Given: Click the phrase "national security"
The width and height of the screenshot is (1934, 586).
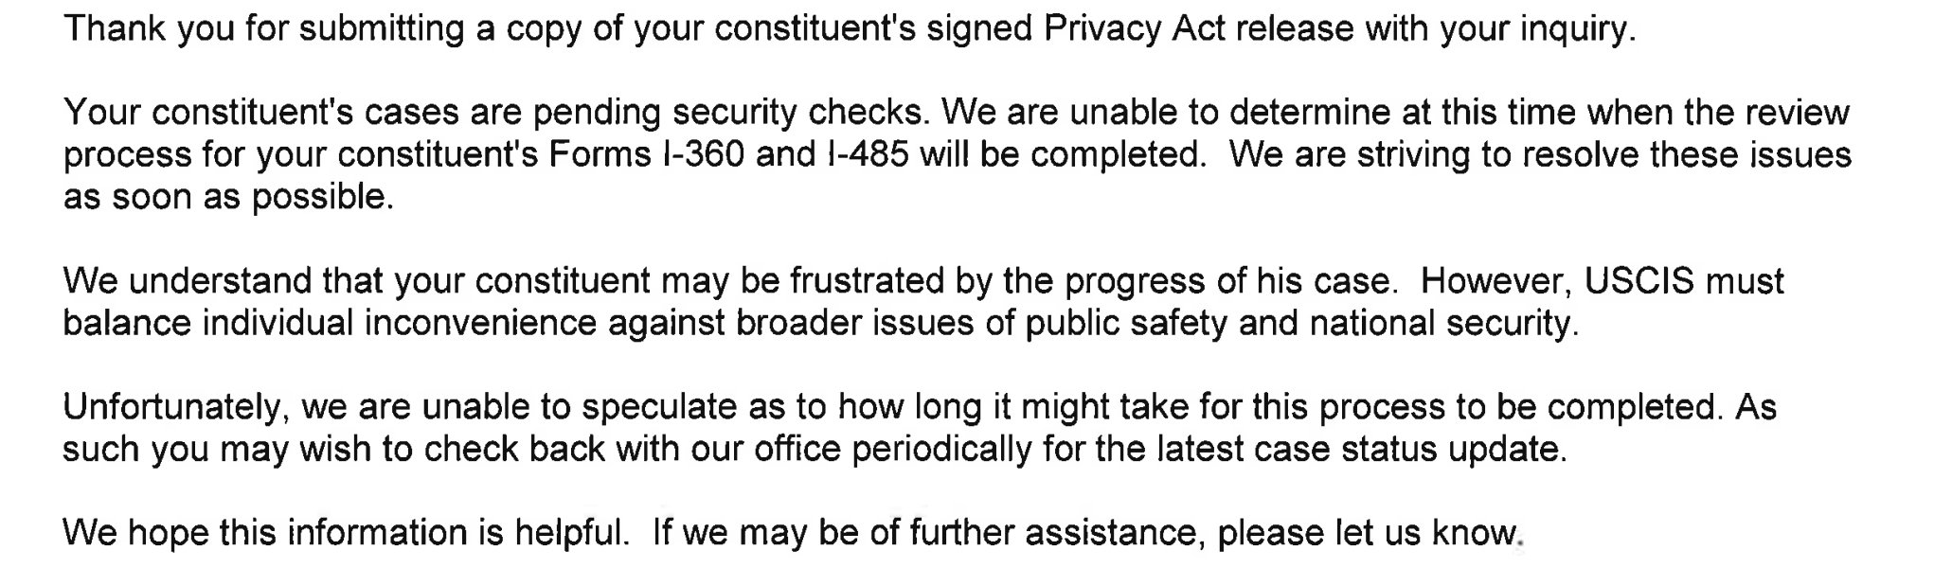Looking at the screenshot, I should click(1442, 323).
